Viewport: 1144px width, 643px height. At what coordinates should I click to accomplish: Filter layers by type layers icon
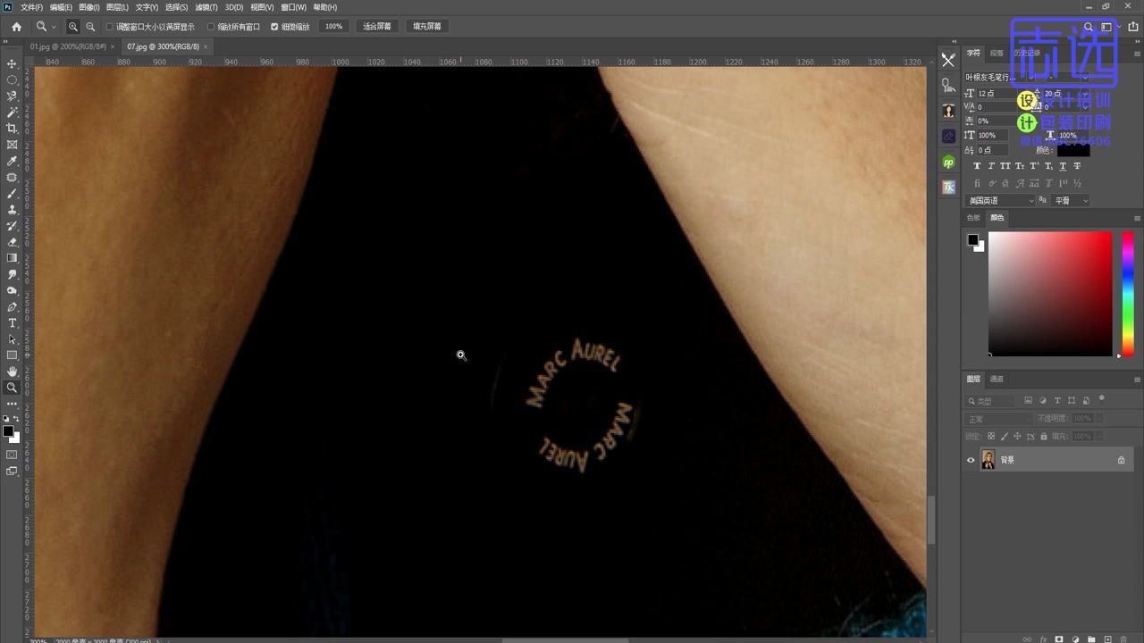[1057, 401]
